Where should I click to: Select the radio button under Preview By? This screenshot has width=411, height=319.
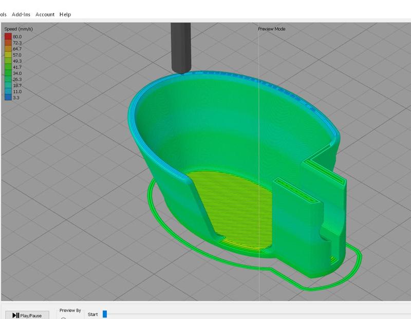click(x=64, y=318)
